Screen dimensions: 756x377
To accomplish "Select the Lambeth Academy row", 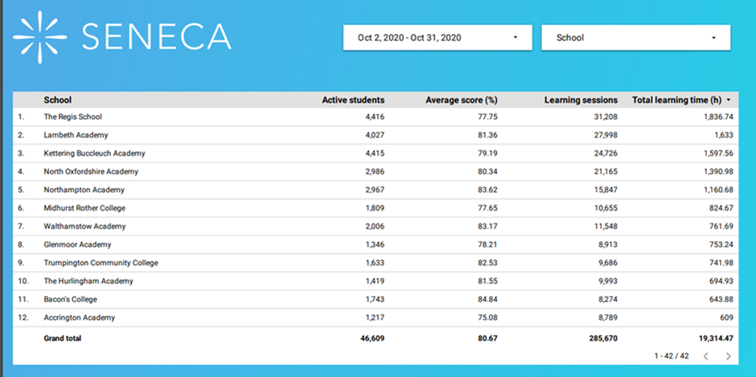I will point(76,135).
